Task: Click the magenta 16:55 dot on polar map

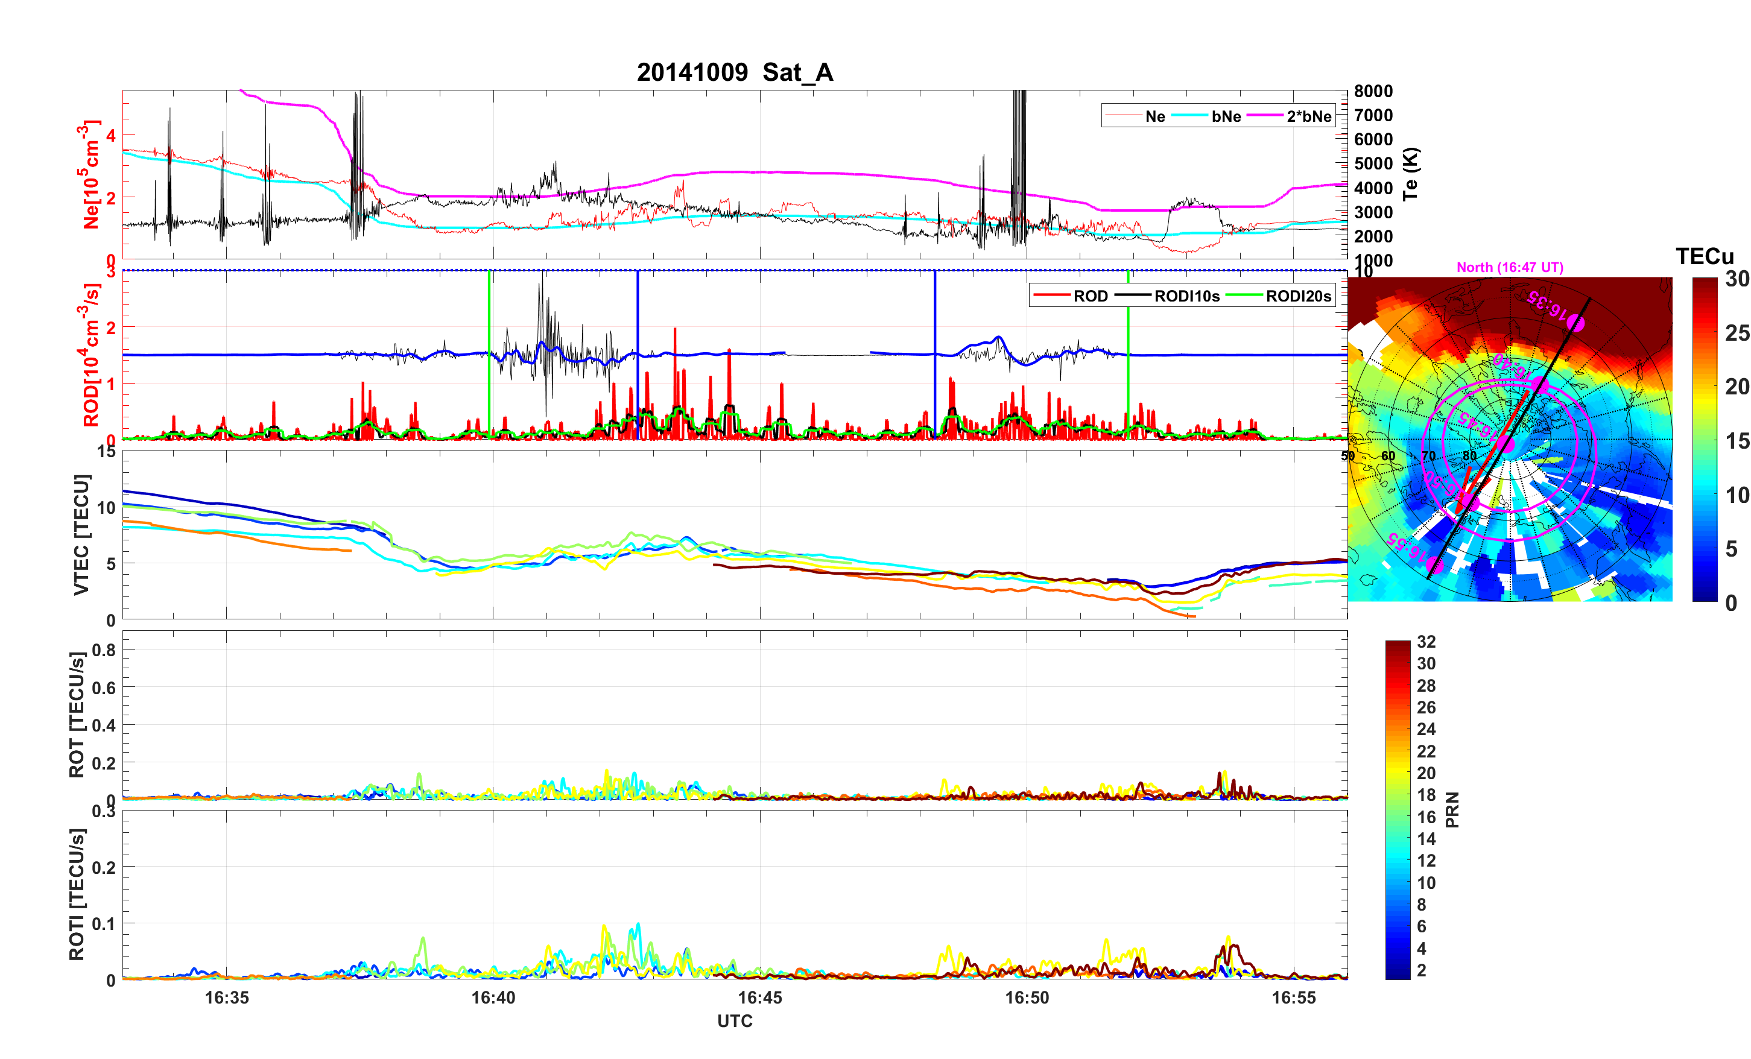Action: click(x=1435, y=566)
